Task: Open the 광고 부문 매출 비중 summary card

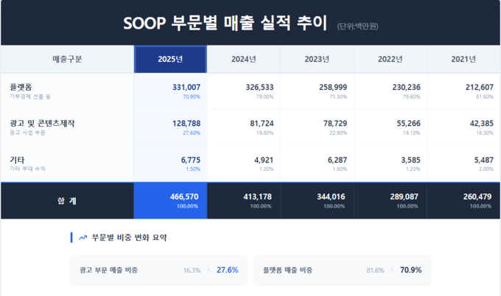Action: coord(158,270)
